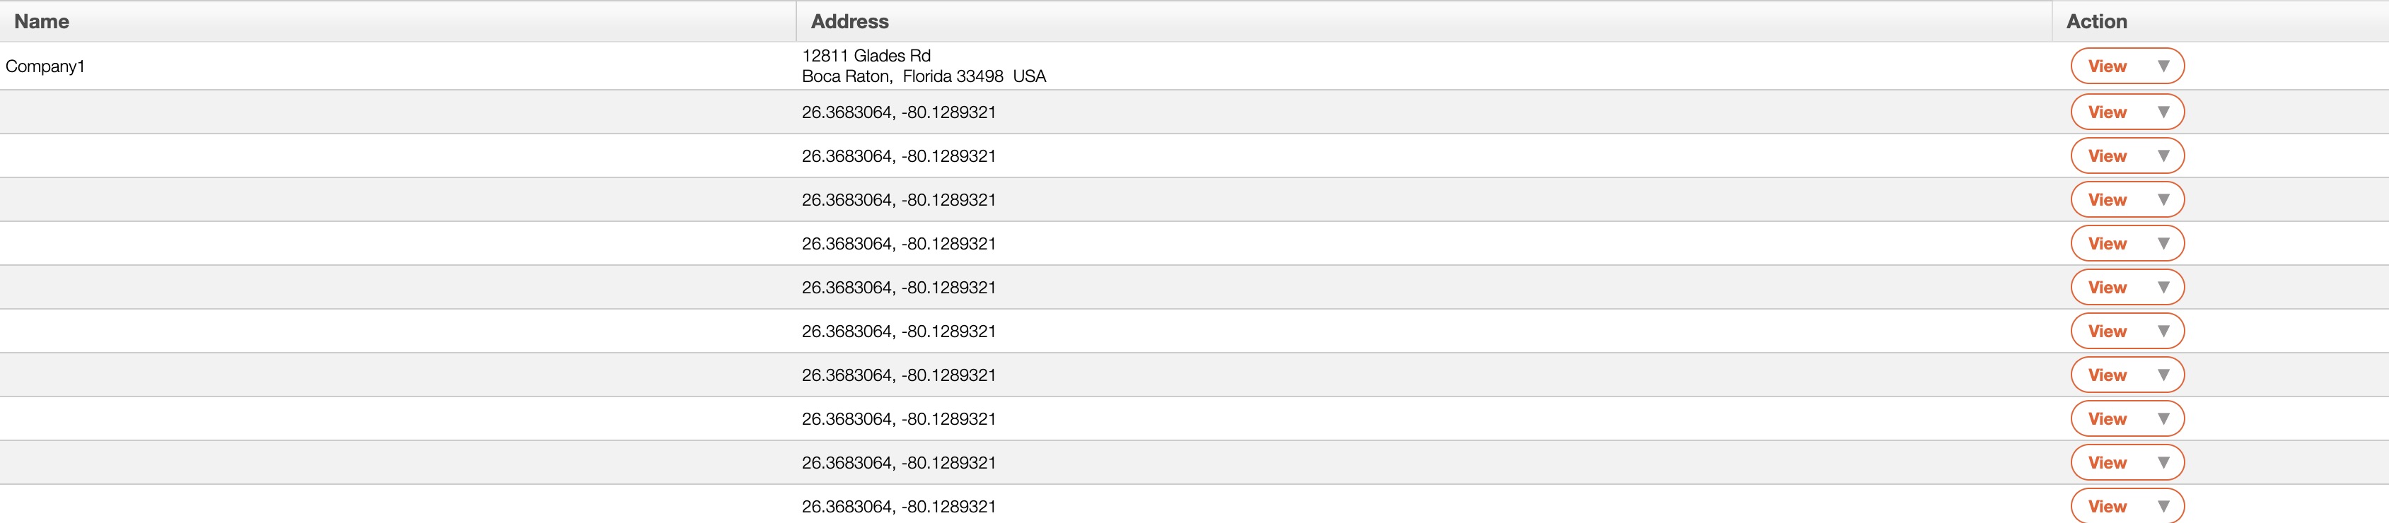Expand dropdown arrow in the fourth table row

(2163, 199)
